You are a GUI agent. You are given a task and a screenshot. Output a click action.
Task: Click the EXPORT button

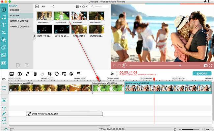pyautogui.click(x=202, y=74)
